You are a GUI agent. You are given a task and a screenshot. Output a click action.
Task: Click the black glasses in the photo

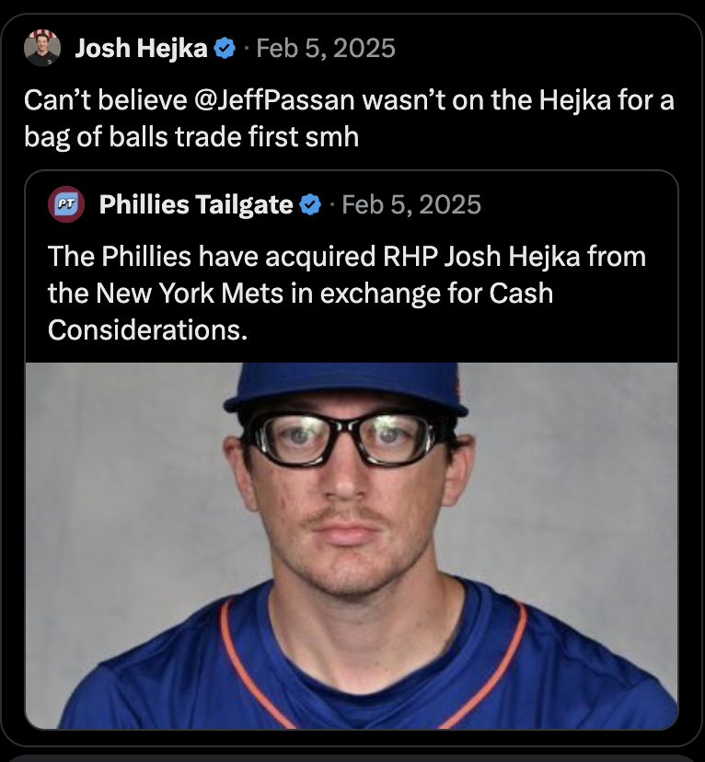(347, 438)
